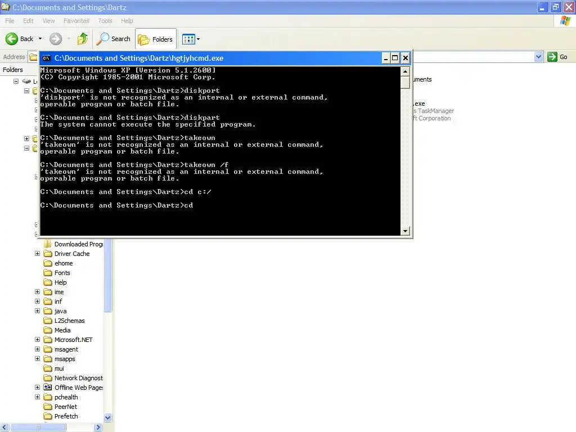This screenshot has width=576, height=432.
Task: Click the folder tree vertical scroll thumb
Action: click(x=107, y=276)
